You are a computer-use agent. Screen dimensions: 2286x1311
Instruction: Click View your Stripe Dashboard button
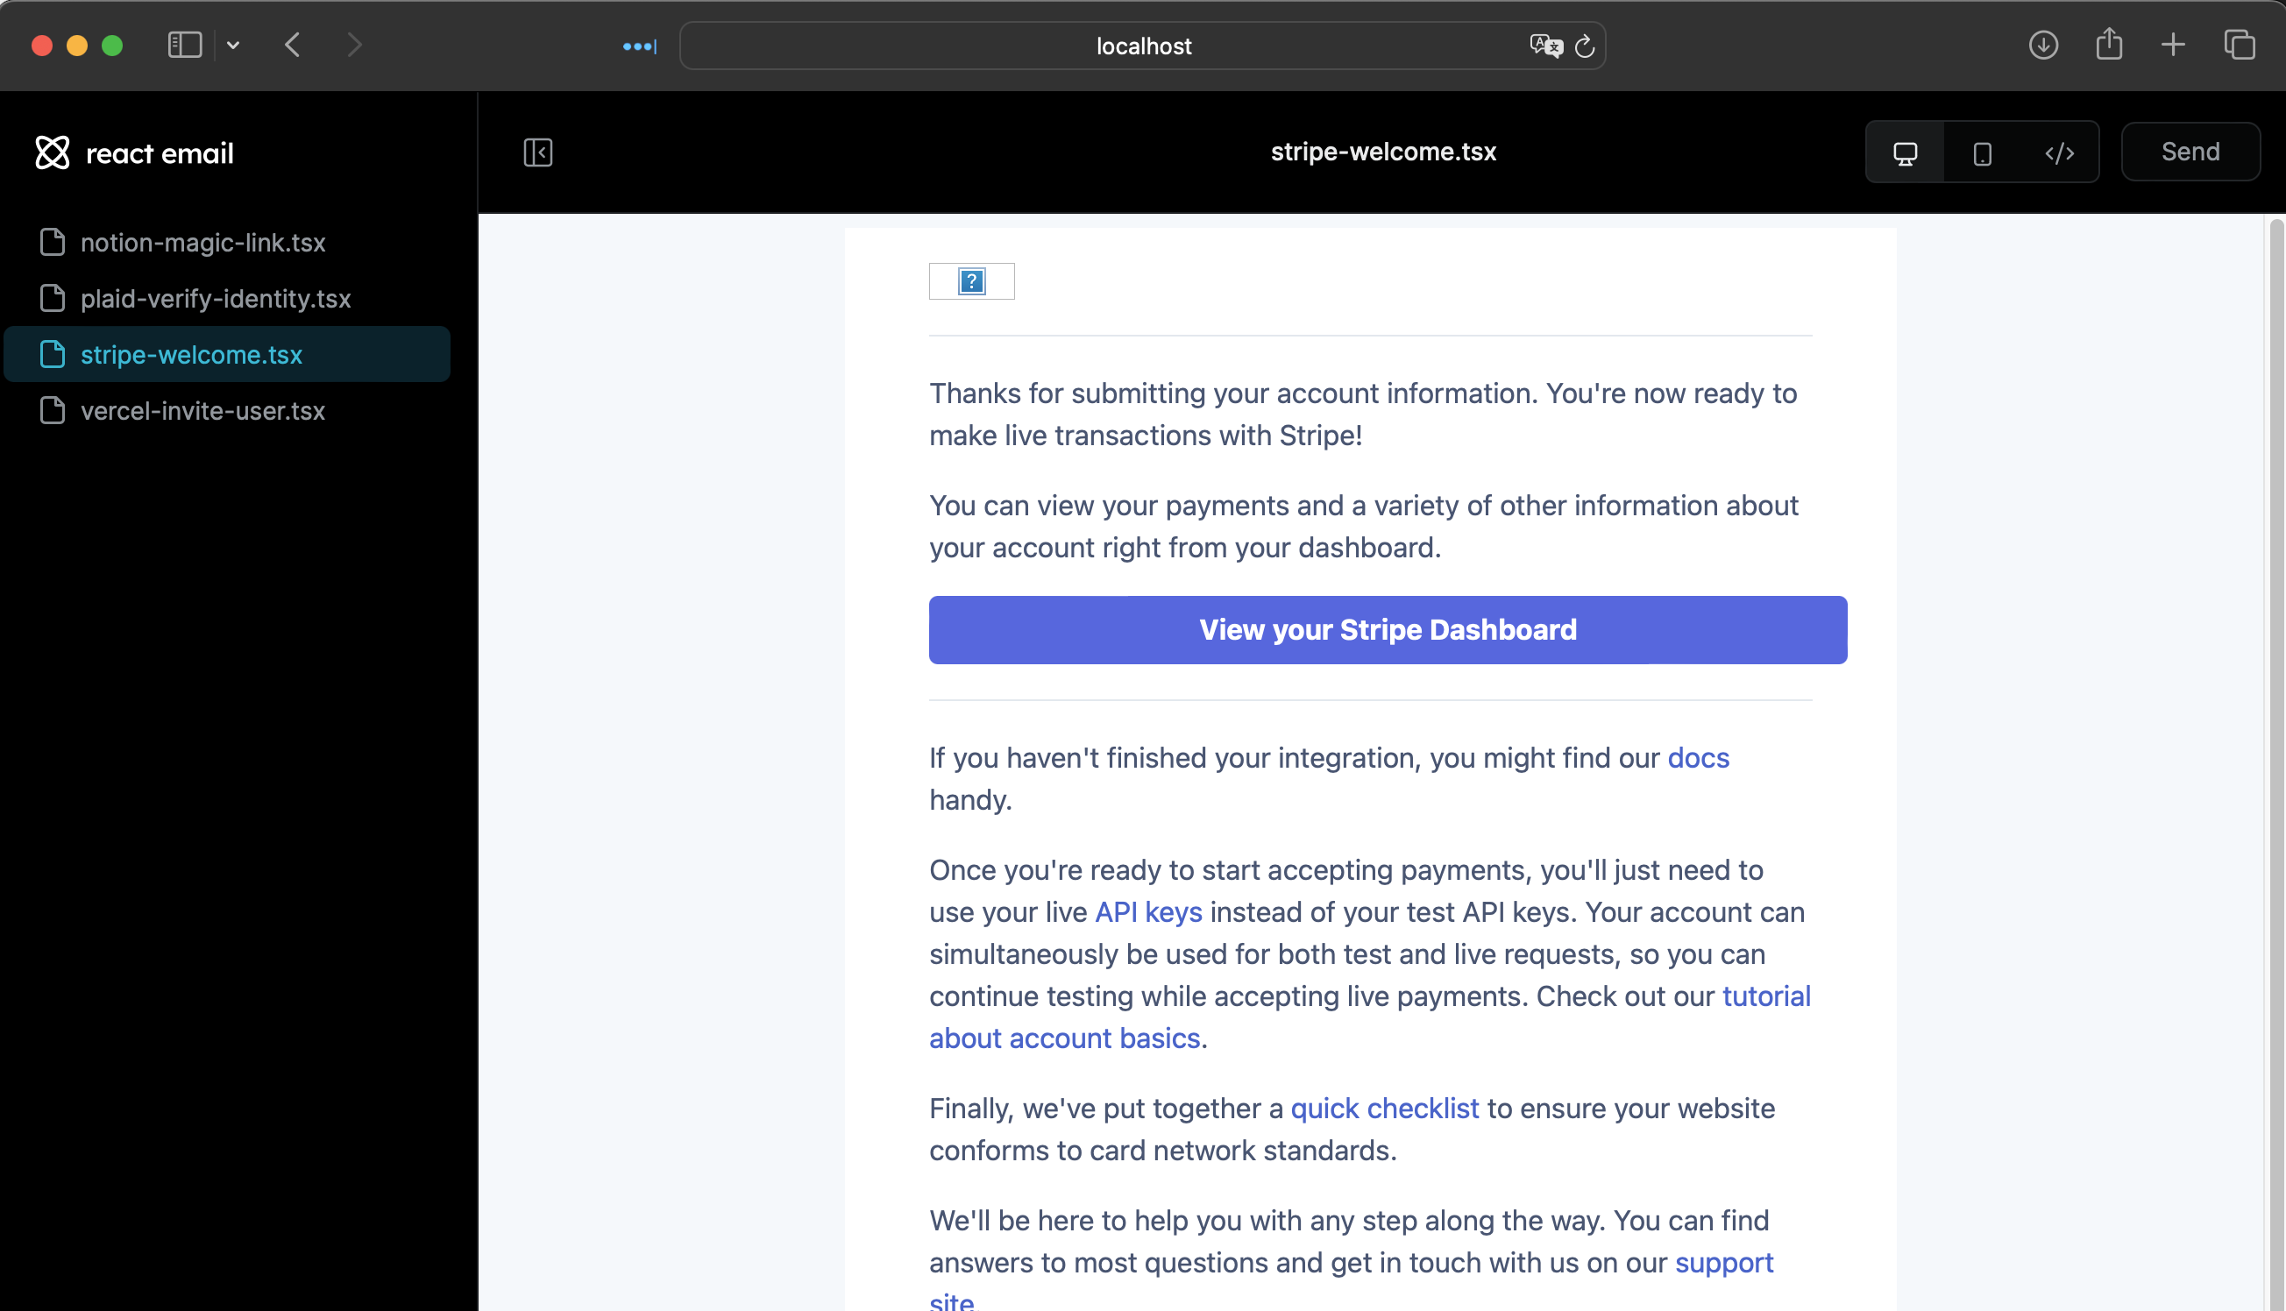click(1388, 629)
